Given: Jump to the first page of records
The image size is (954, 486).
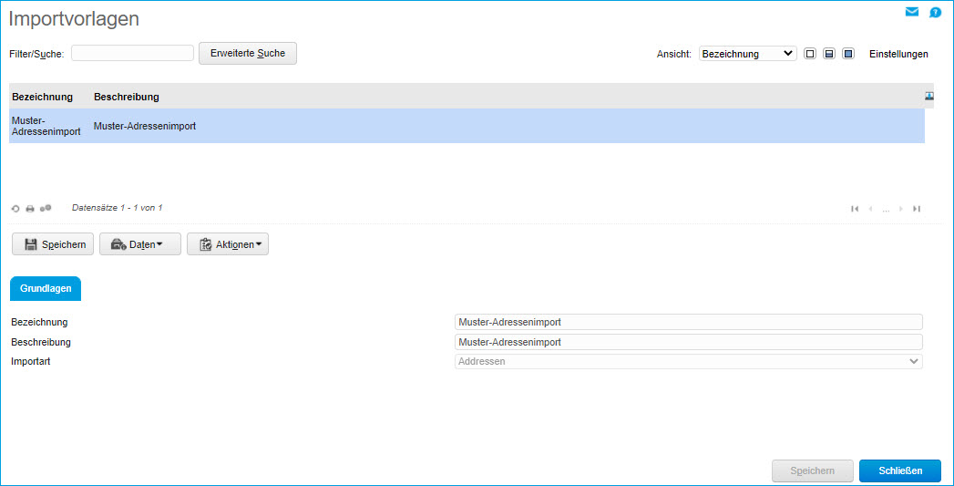Looking at the screenshot, I should [855, 209].
